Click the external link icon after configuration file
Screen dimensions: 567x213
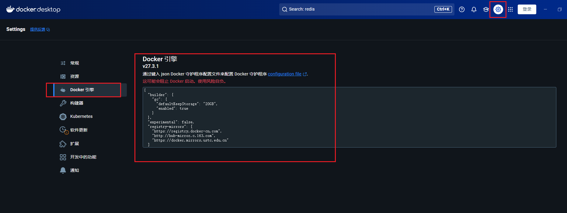click(305, 74)
